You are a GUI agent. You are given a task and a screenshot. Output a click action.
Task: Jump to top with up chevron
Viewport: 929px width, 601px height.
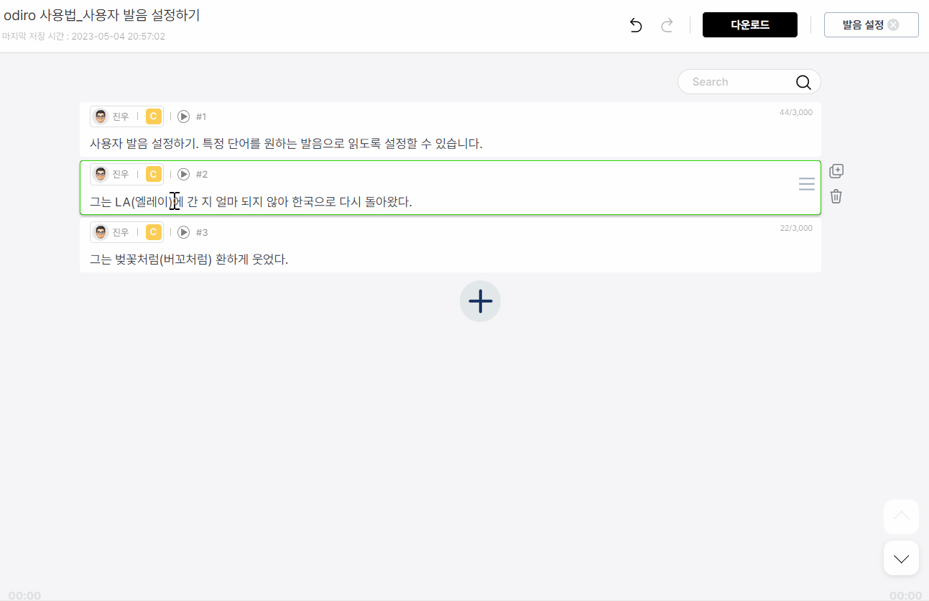901,517
